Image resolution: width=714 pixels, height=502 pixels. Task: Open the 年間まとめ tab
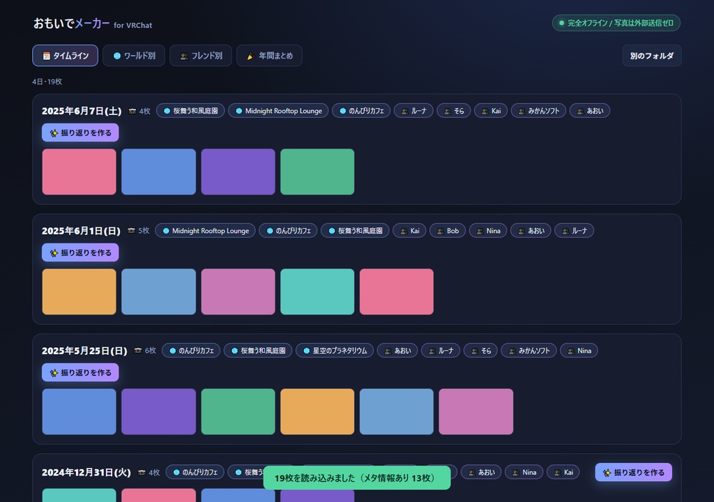pos(269,56)
